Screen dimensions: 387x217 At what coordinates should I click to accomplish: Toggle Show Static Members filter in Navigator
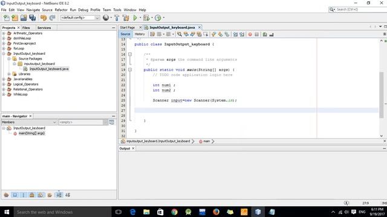click(x=24, y=195)
